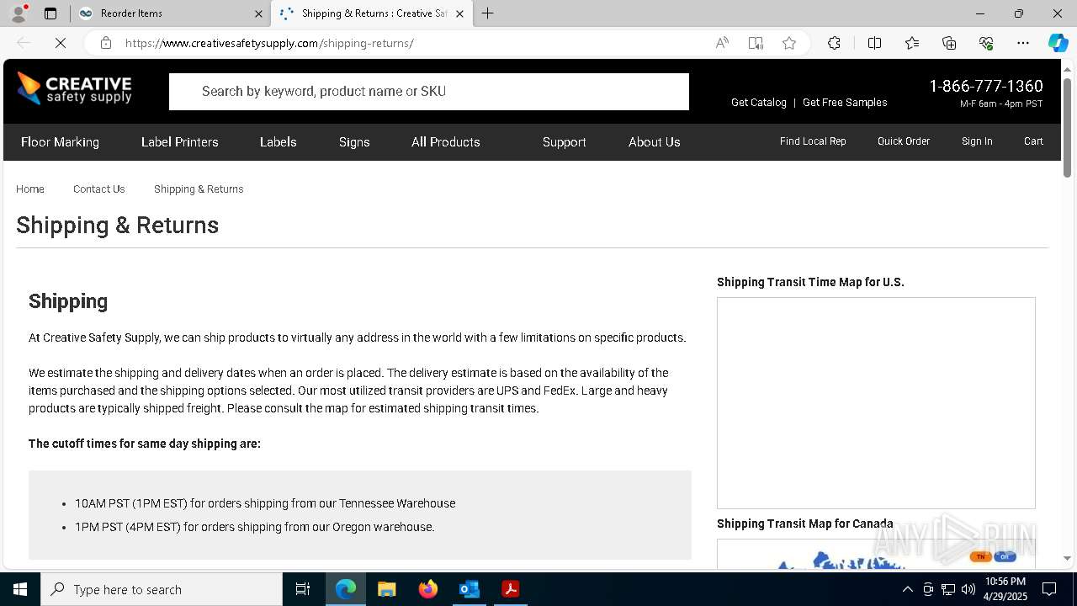Focus the product search field
The image size is (1077, 606).
[429, 92]
